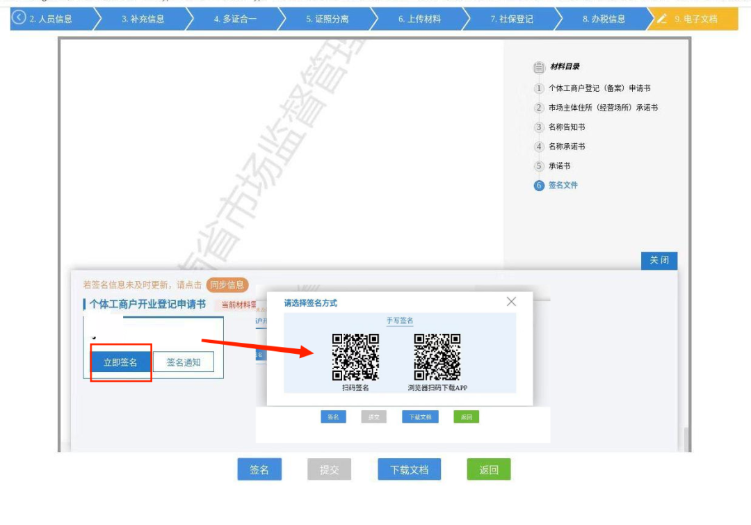Click the number 1 circle icon
The image size is (751, 525).
click(539, 88)
